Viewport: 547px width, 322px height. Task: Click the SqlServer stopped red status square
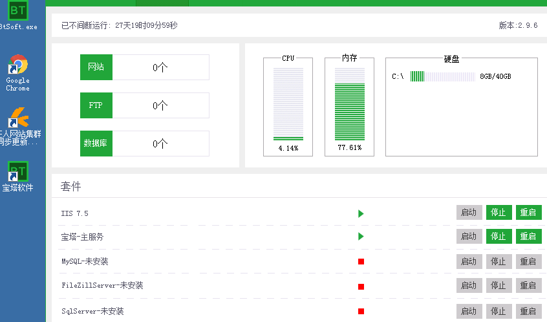(361, 311)
